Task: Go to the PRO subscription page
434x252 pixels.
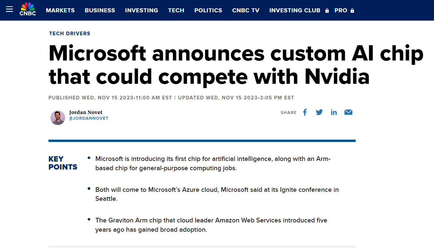Action: [x=341, y=10]
